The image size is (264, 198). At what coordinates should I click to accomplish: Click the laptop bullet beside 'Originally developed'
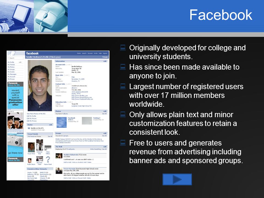[x=123, y=48]
